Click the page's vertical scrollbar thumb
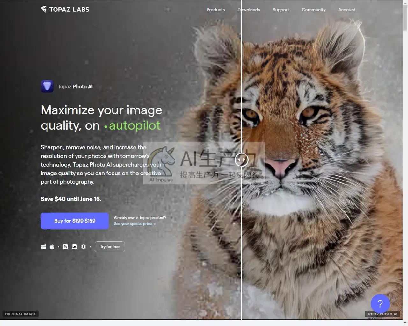 point(405,18)
